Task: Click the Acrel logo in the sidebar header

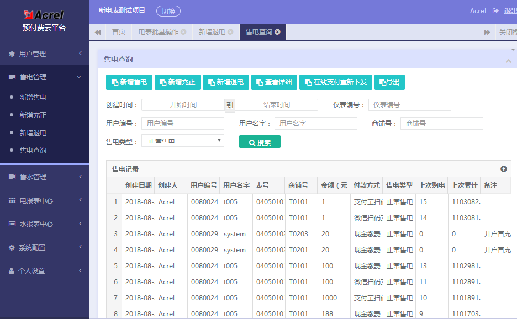Action: (x=43, y=14)
